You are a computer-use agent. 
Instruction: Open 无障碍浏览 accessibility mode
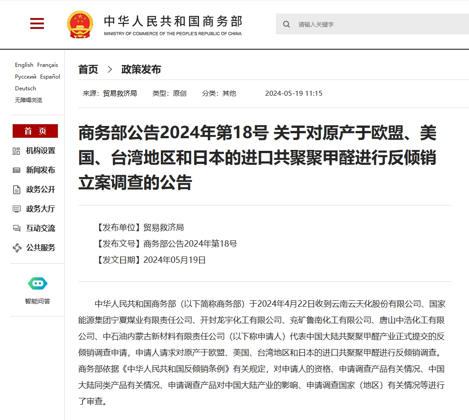coord(28,100)
